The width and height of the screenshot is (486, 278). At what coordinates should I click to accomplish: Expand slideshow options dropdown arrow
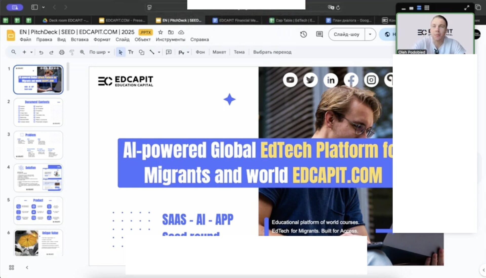pos(370,34)
